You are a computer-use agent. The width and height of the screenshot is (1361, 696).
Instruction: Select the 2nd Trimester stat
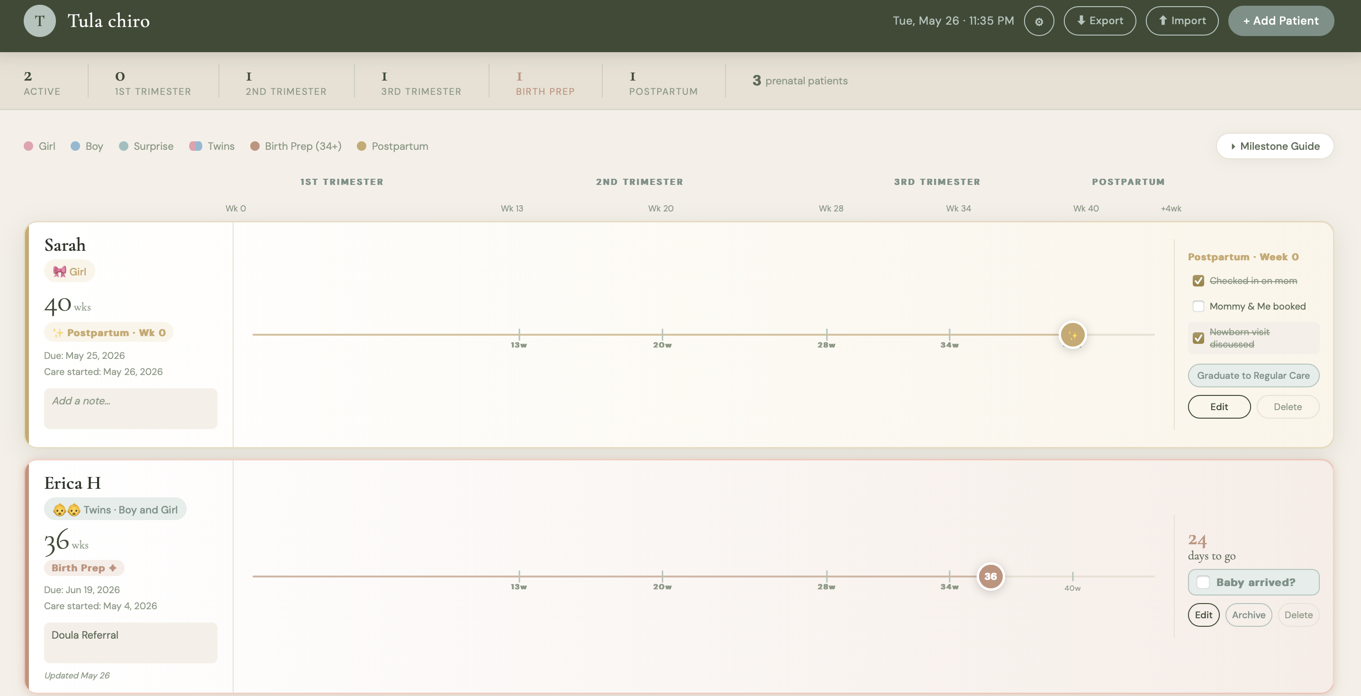(x=286, y=83)
